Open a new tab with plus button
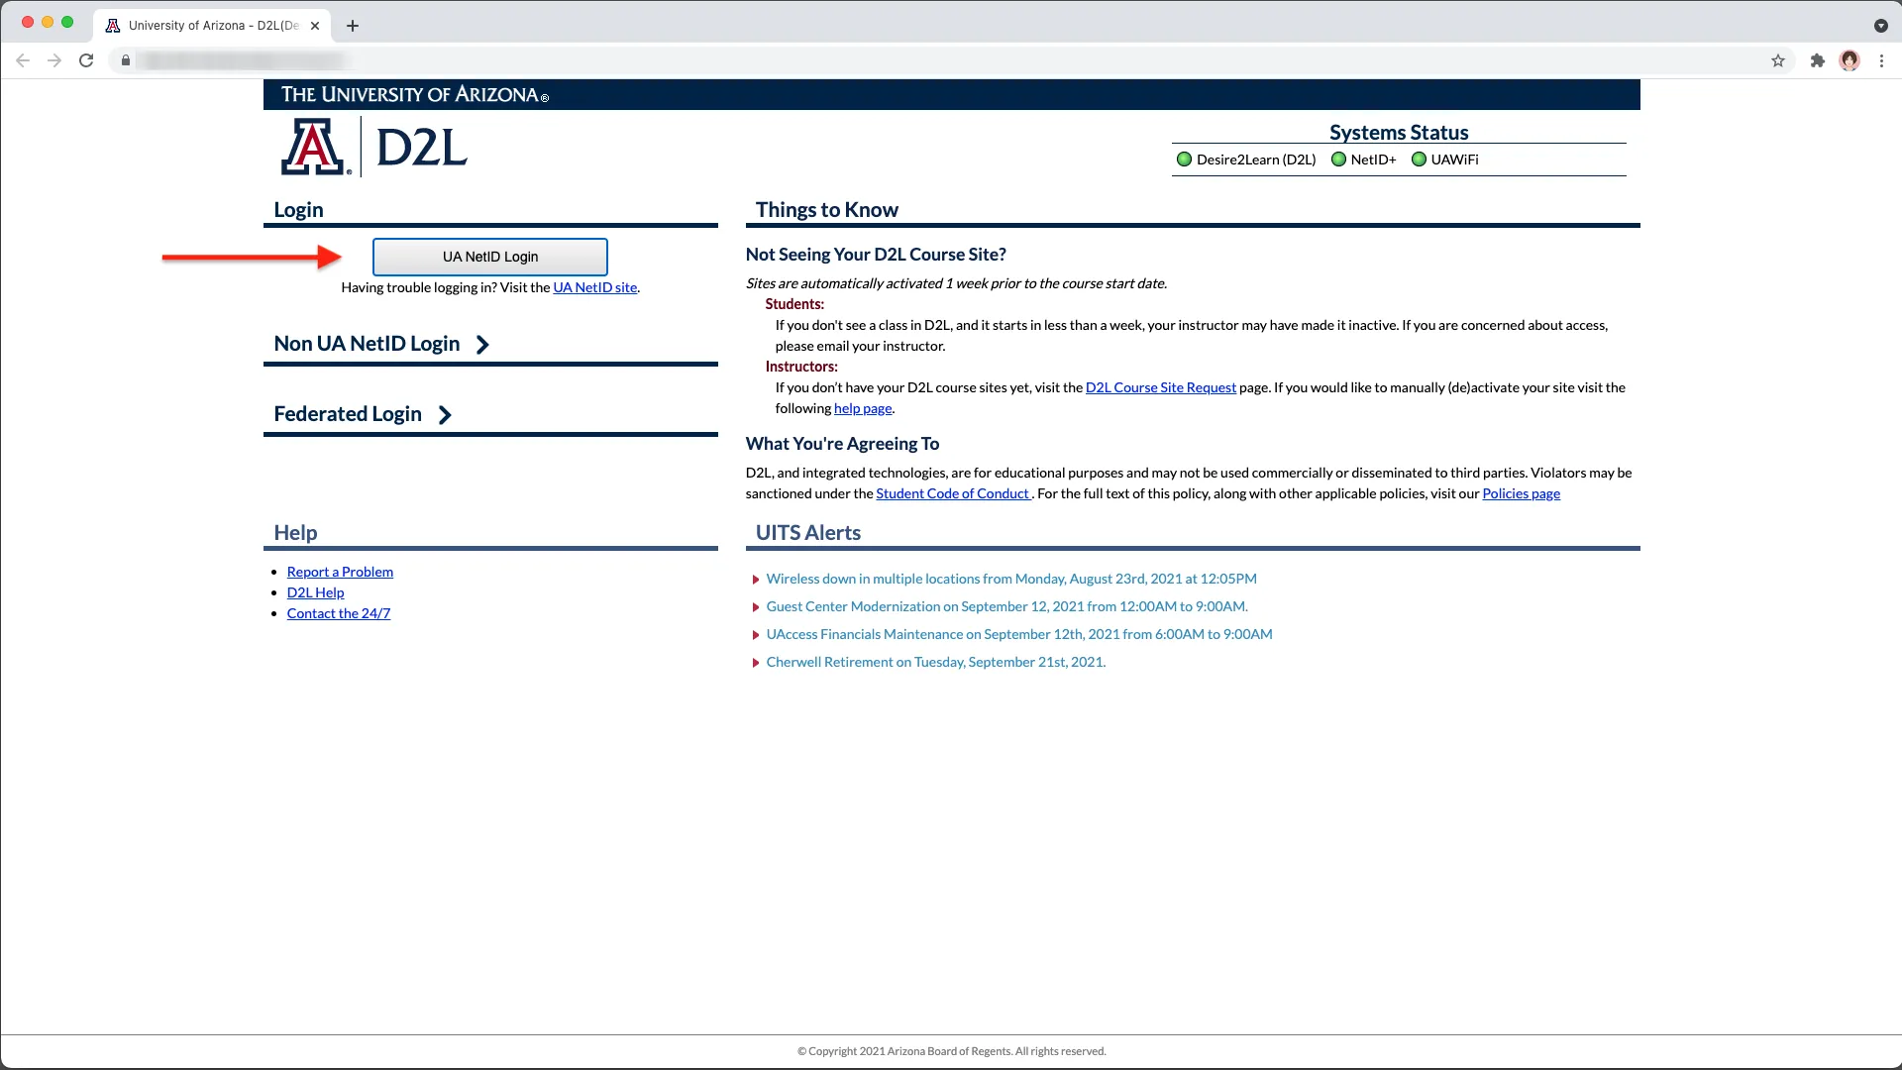The width and height of the screenshot is (1902, 1070). (353, 26)
